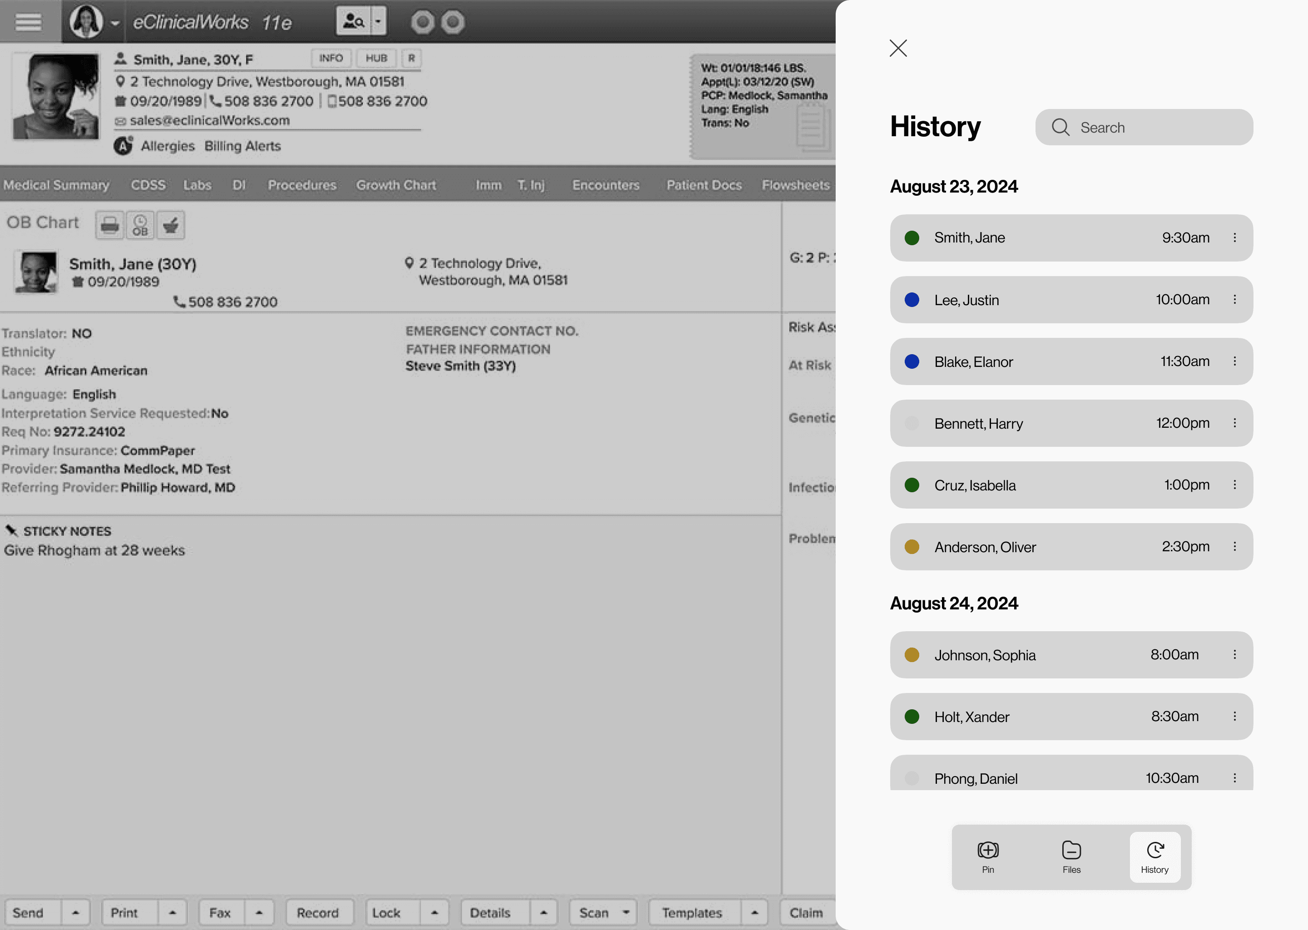Image resolution: width=1308 pixels, height=930 pixels.
Task: Click the INFO button
Action: (x=331, y=58)
